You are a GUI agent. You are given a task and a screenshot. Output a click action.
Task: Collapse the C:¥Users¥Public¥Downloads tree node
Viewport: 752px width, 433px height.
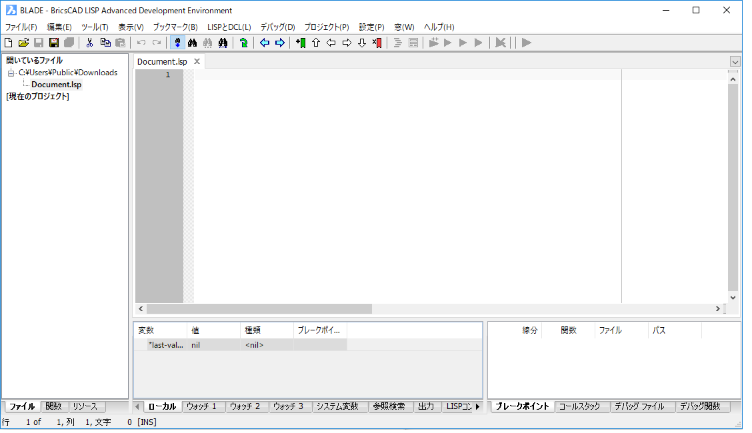pyautogui.click(x=11, y=73)
